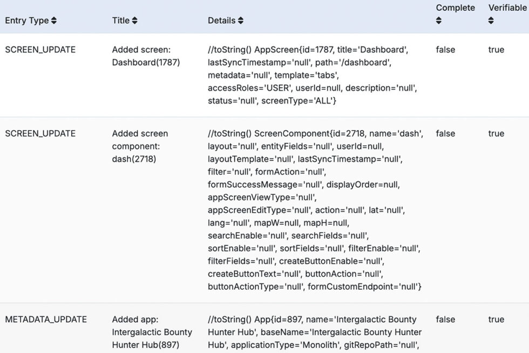Screen dimensions: 529x353
Task: Sort the Details column using its header arrows
Action: (x=241, y=20)
